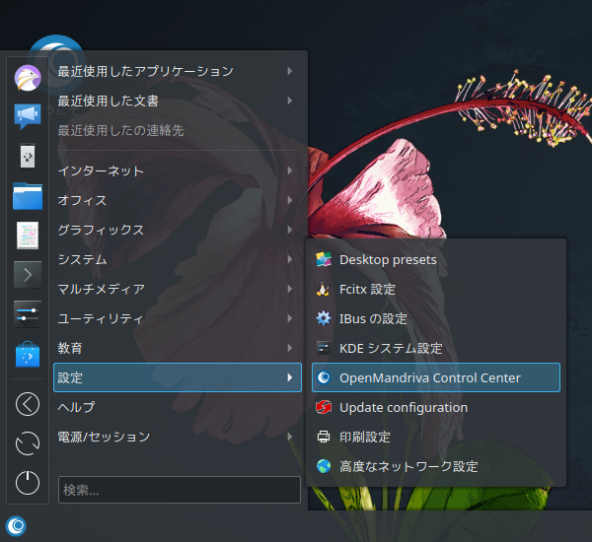Expand the 電源/セッション submenu arrow
Screen dimensions: 592x542
(289, 437)
